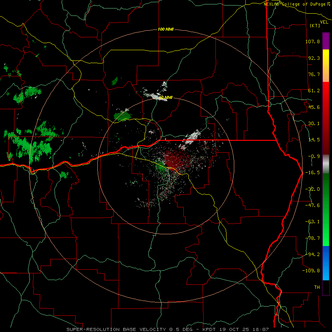Viewport: 332px width, 332px height.
Task: Click the blue segment of the color bar
Action: point(326,263)
